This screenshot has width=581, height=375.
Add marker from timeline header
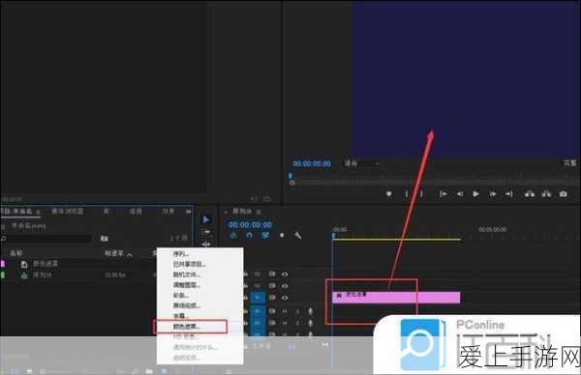(282, 235)
